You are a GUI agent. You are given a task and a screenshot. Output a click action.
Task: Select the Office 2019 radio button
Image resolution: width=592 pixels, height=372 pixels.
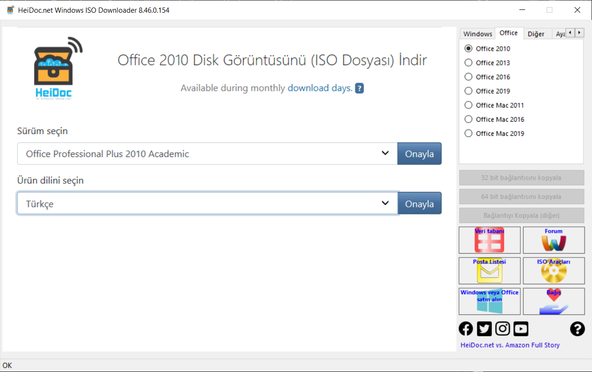[487, 91]
